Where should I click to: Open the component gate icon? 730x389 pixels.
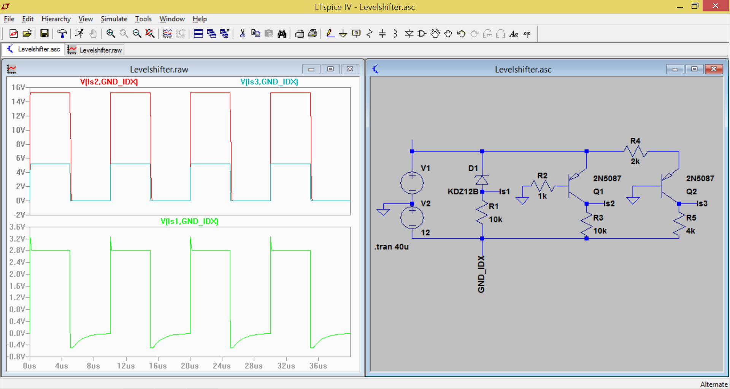point(422,34)
